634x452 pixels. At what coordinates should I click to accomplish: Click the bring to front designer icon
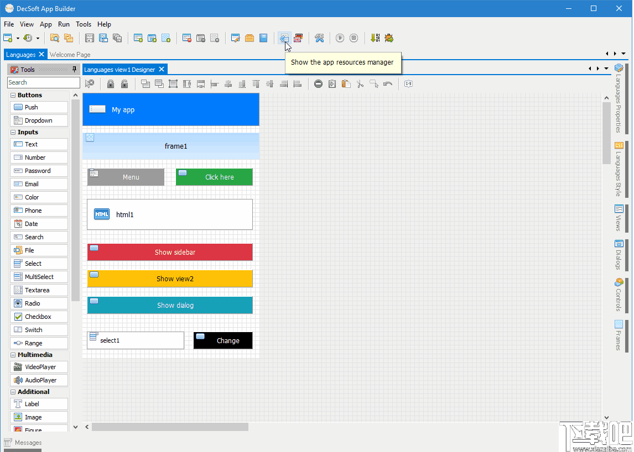145,84
